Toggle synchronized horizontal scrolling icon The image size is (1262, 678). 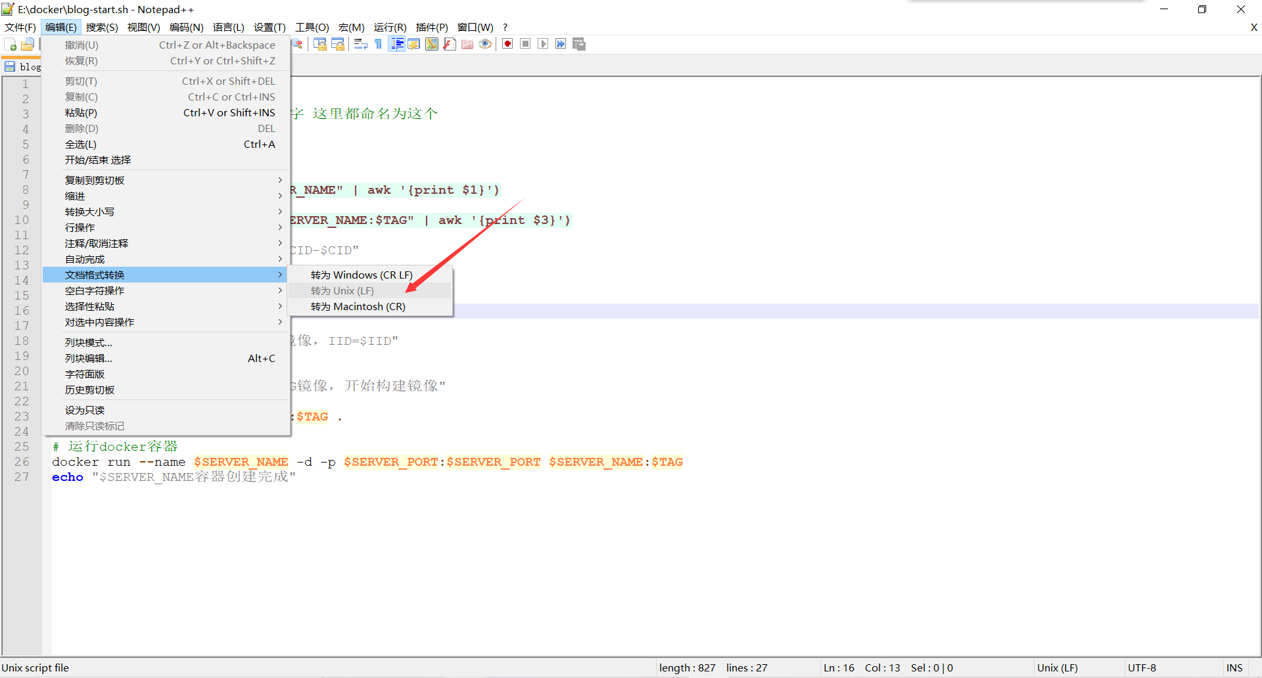click(x=338, y=44)
